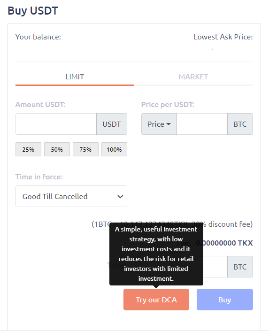Image resolution: width=269 pixels, height=331 pixels.
Task: Click the Buy button
Action: (x=225, y=300)
